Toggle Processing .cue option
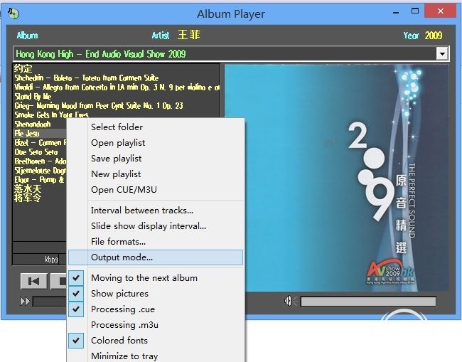 156,309
